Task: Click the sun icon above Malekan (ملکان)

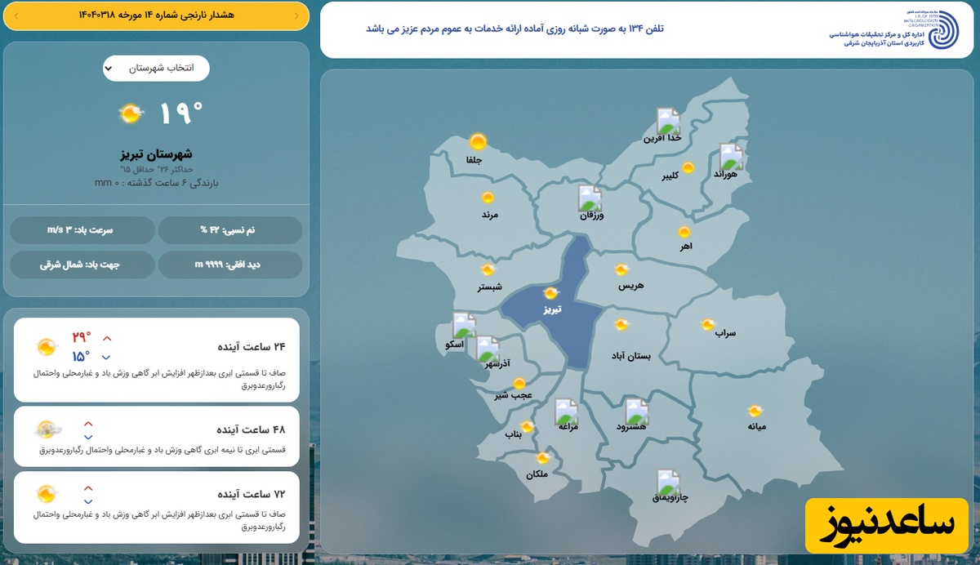Action: pos(542,459)
